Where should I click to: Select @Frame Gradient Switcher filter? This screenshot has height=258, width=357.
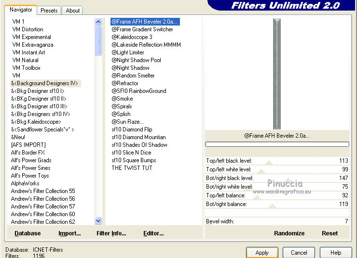click(142, 29)
